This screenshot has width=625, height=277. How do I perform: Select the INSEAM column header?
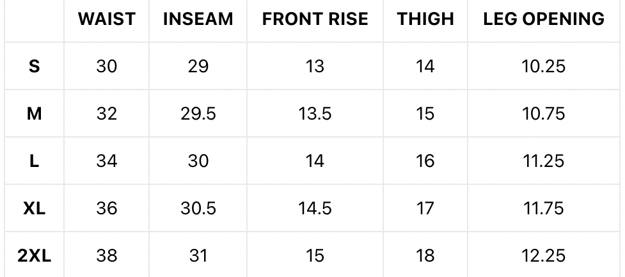(x=198, y=19)
